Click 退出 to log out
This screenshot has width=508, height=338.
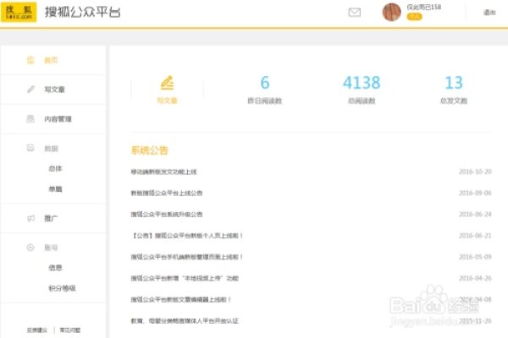489,13
